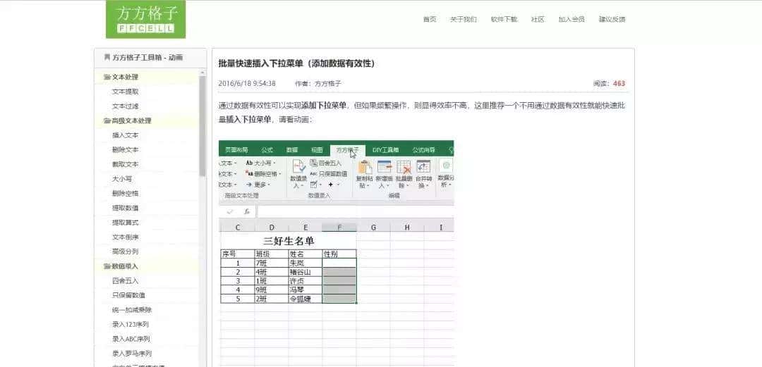Open 更多 dropdown in ribbon
The height and width of the screenshot is (367, 762).
[258, 185]
